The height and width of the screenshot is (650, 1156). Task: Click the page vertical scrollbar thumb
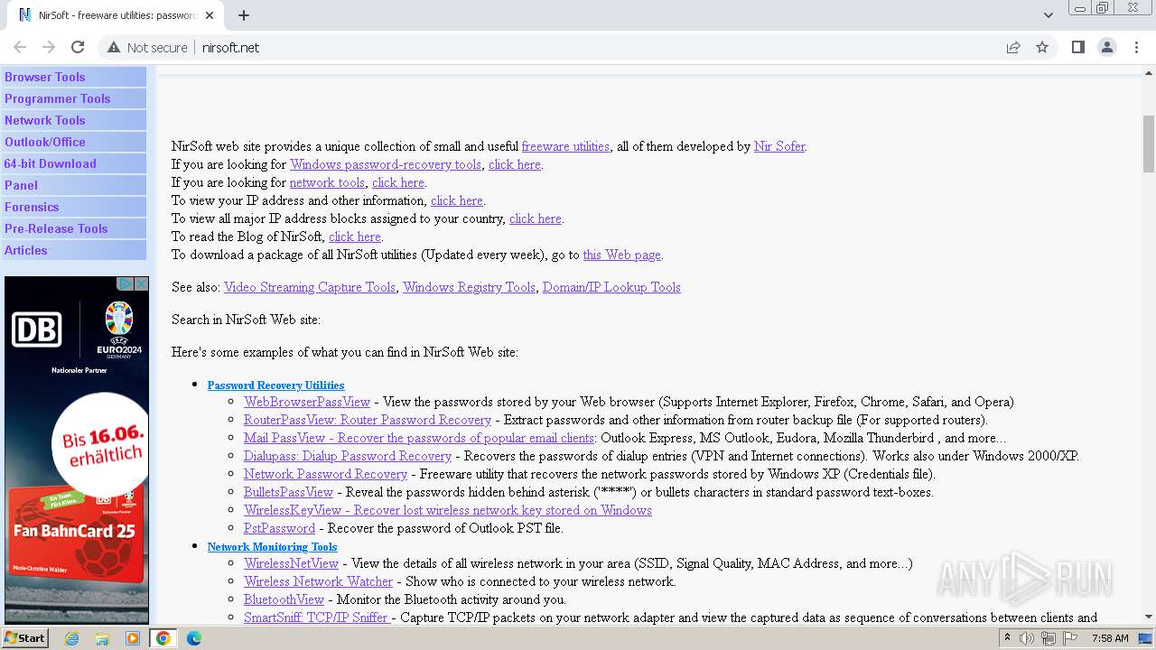tap(1149, 144)
